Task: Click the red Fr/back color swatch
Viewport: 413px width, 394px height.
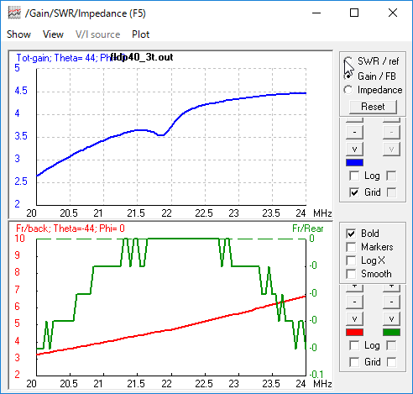Action: click(x=354, y=333)
